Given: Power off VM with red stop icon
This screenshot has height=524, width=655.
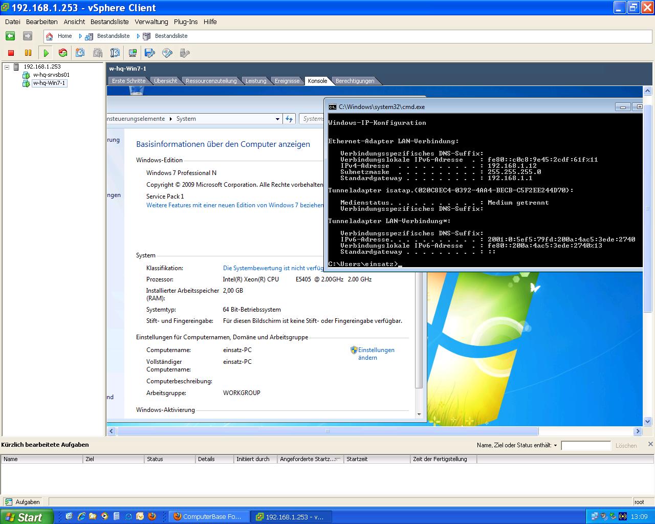Looking at the screenshot, I should point(11,53).
